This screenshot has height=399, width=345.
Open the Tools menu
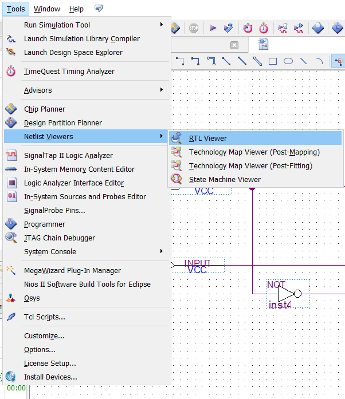pyautogui.click(x=16, y=9)
